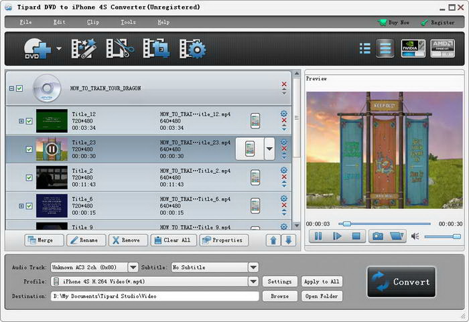Take a snapshot with camera icon
Image resolution: width=469 pixels, height=322 pixels.
click(x=377, y=236)
